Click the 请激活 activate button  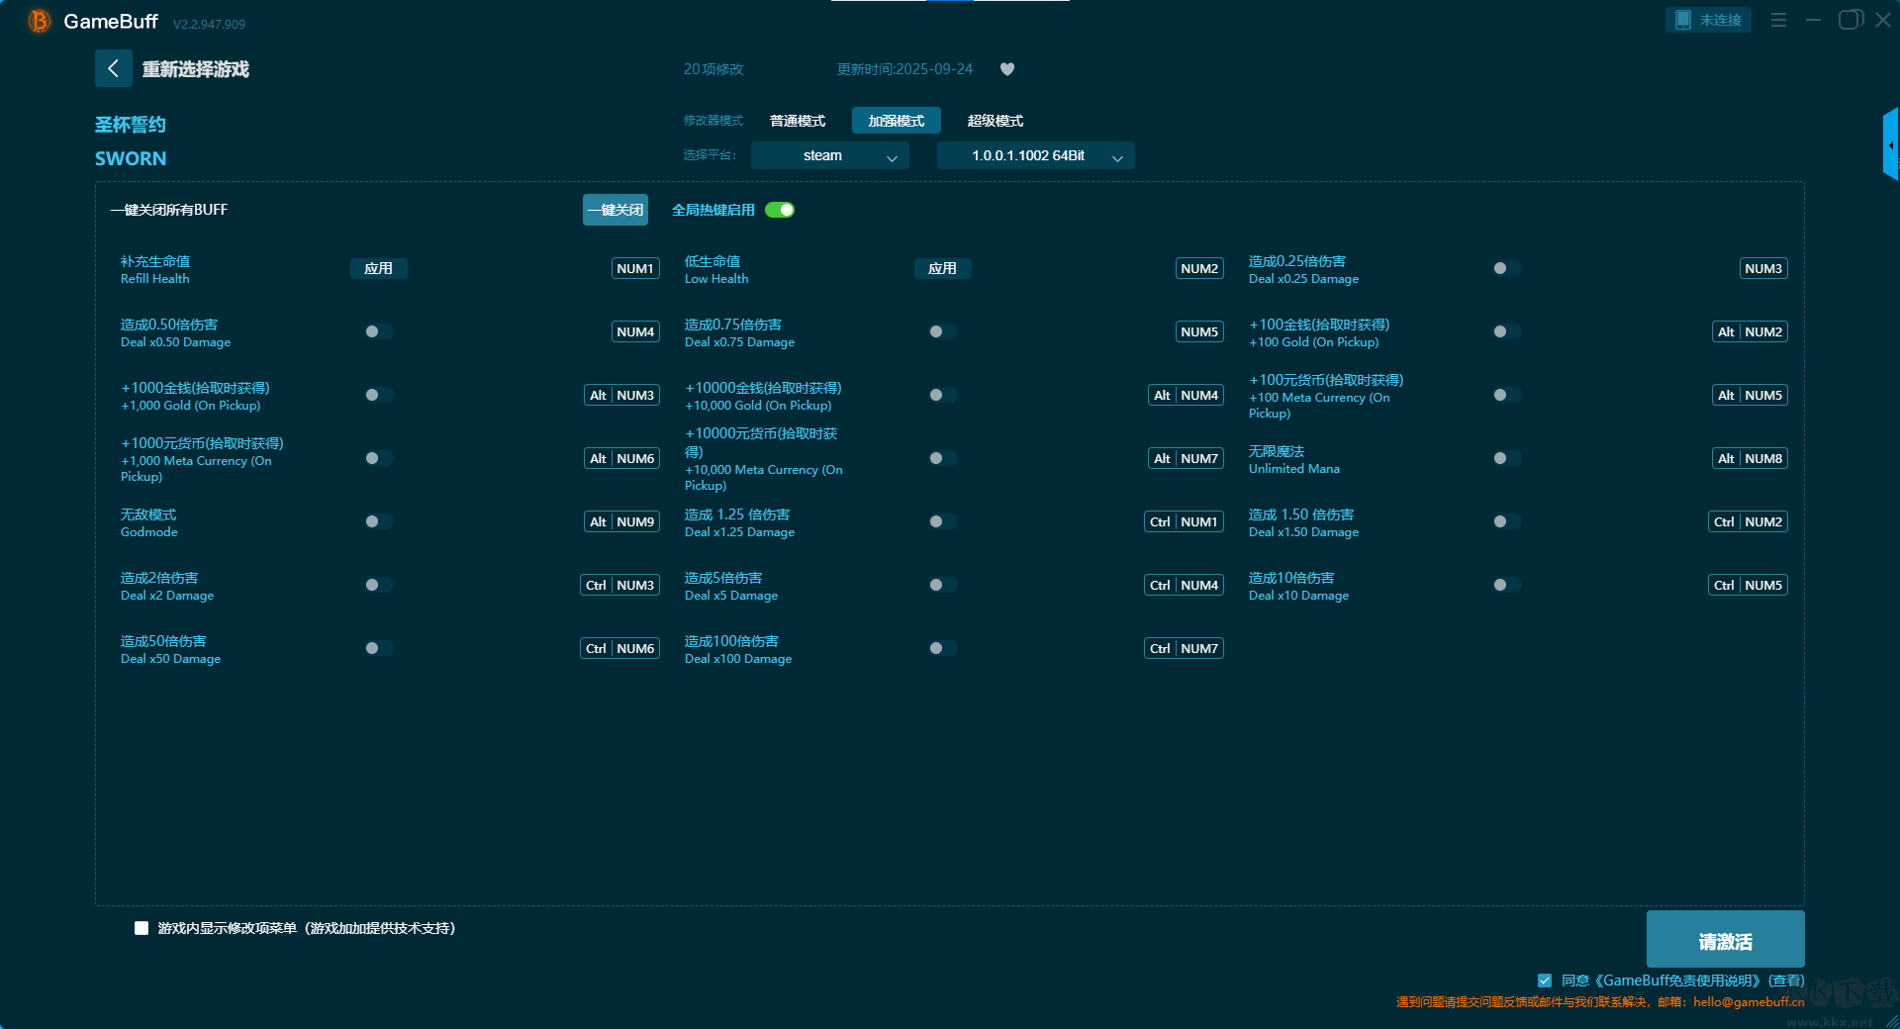pyautogui.click(x=1725, y=940)
